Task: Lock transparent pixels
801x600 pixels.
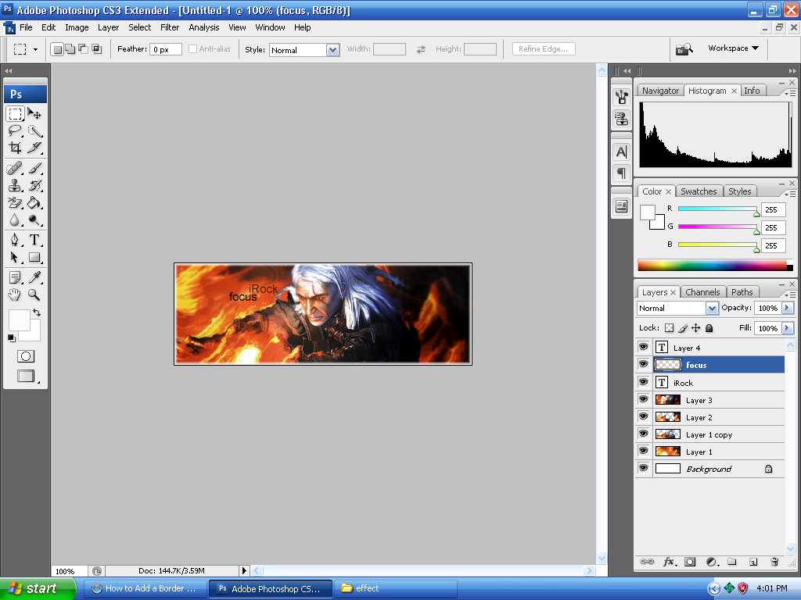Action: tap(670, 328)
